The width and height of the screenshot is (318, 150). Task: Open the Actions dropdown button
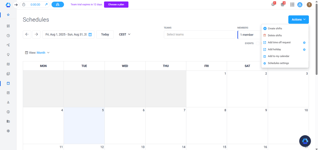click(299, 19)
